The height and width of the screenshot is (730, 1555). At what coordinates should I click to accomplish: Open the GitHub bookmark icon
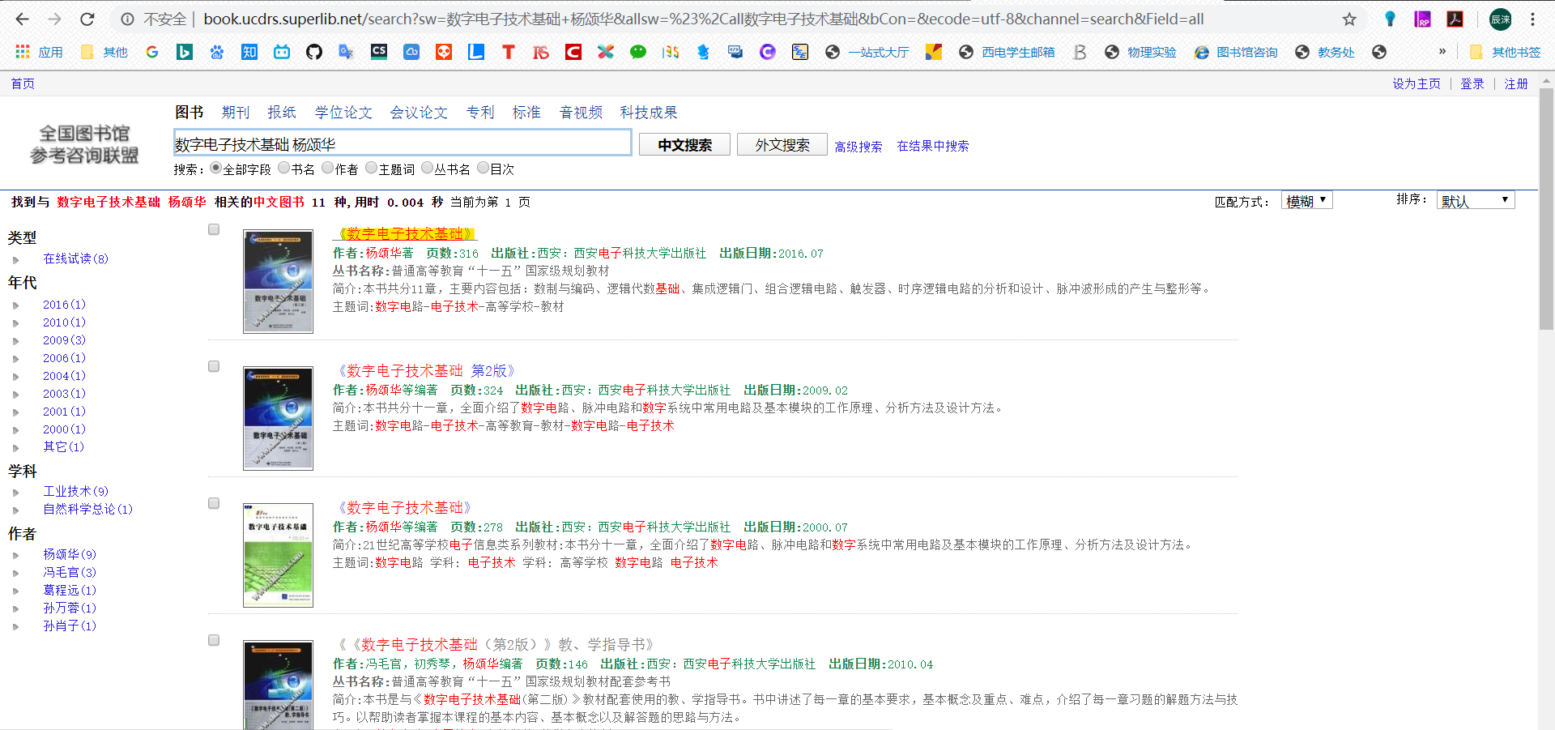click(314, 52)
